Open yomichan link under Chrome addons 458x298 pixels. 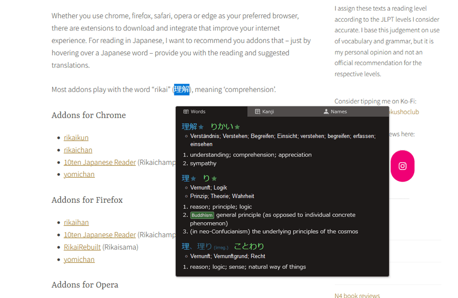point(79,174)
